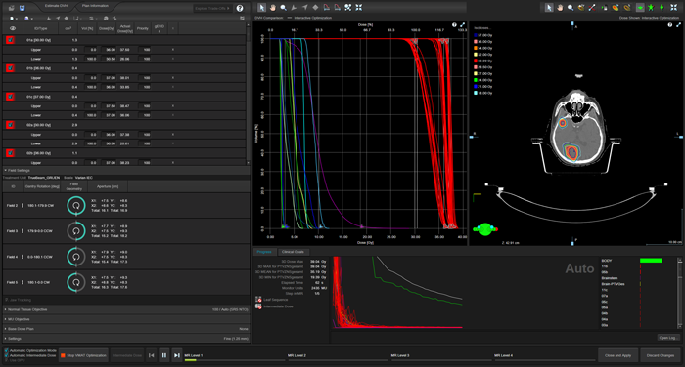Expand the Normal Tissue Objective section
Screen dimensions: 685x367
pos(126,309)
